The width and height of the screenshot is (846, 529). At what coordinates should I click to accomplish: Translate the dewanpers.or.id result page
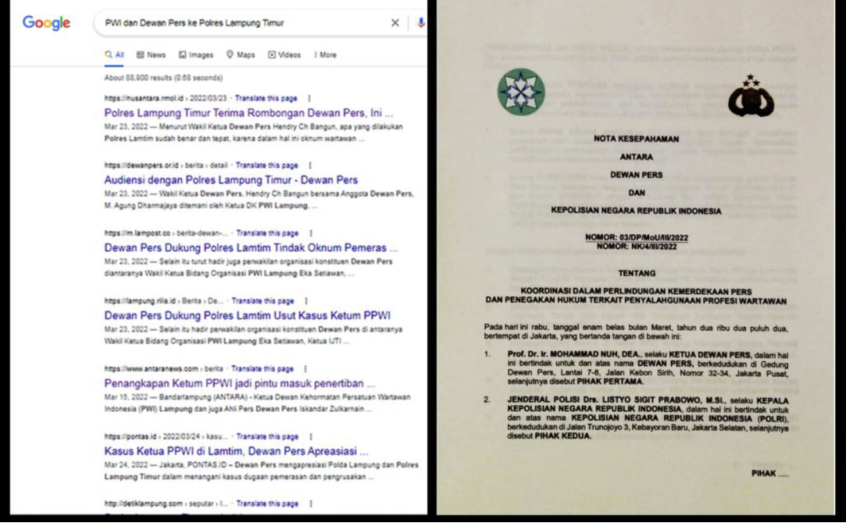(267, 165)
